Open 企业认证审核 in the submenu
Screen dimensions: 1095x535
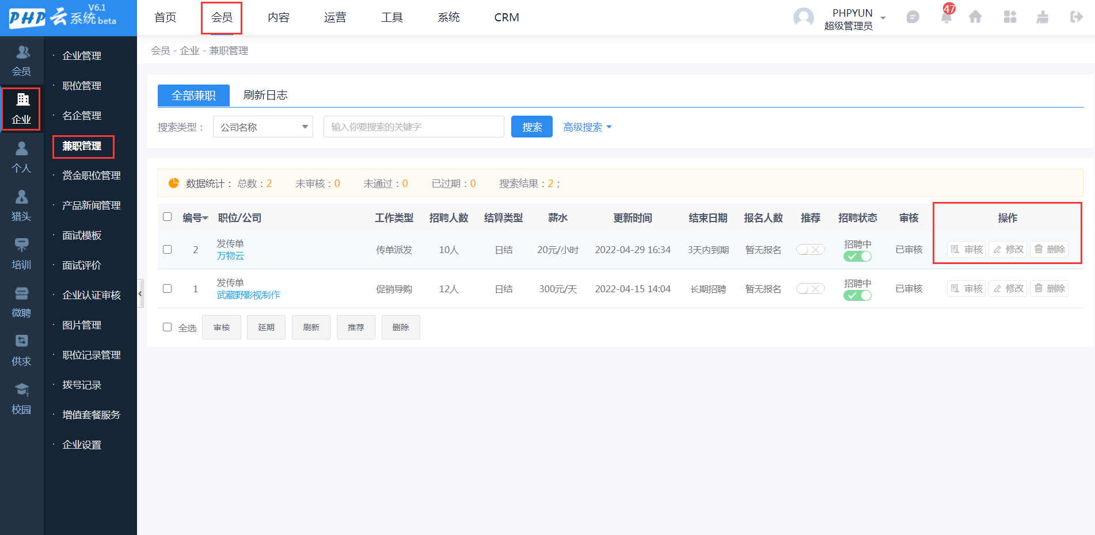click(x=92, y=295)
